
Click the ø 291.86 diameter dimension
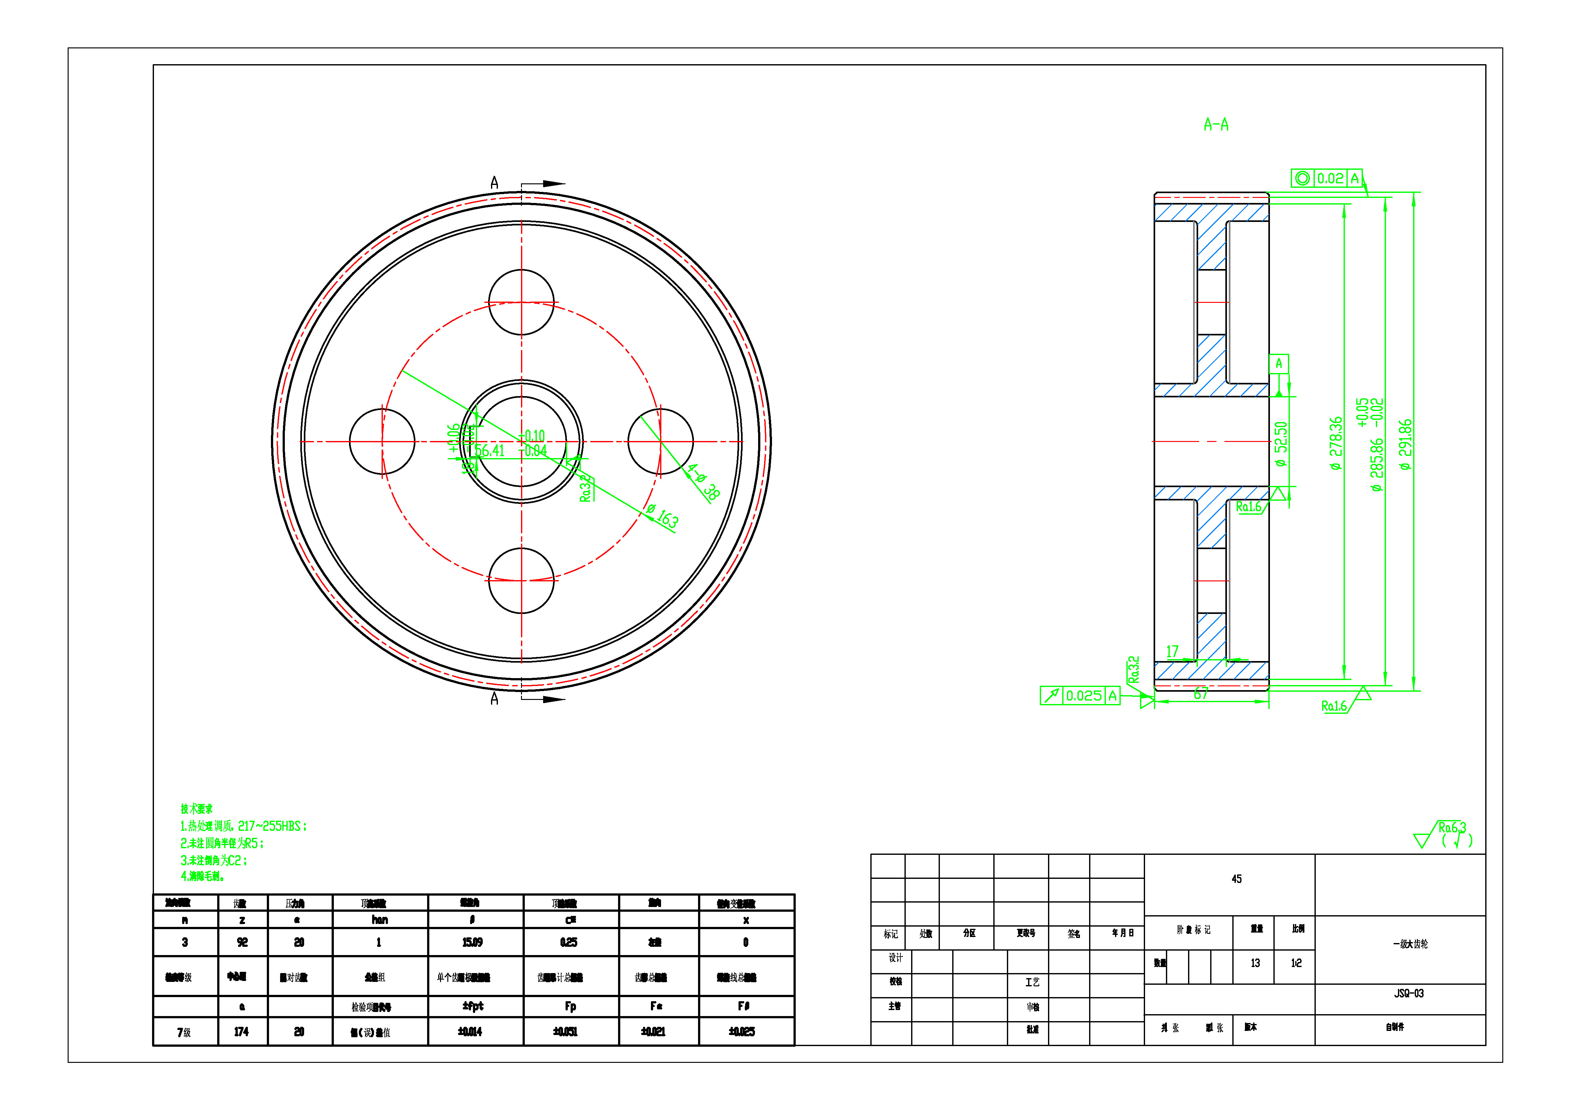[x=1405, y=444]
